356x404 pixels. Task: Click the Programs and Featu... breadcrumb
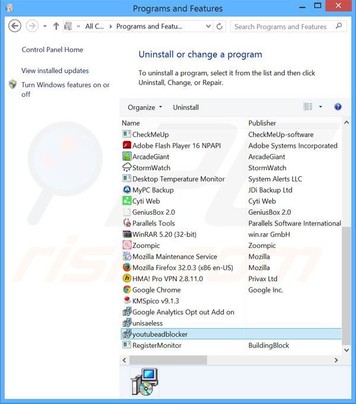coord(150,26)
